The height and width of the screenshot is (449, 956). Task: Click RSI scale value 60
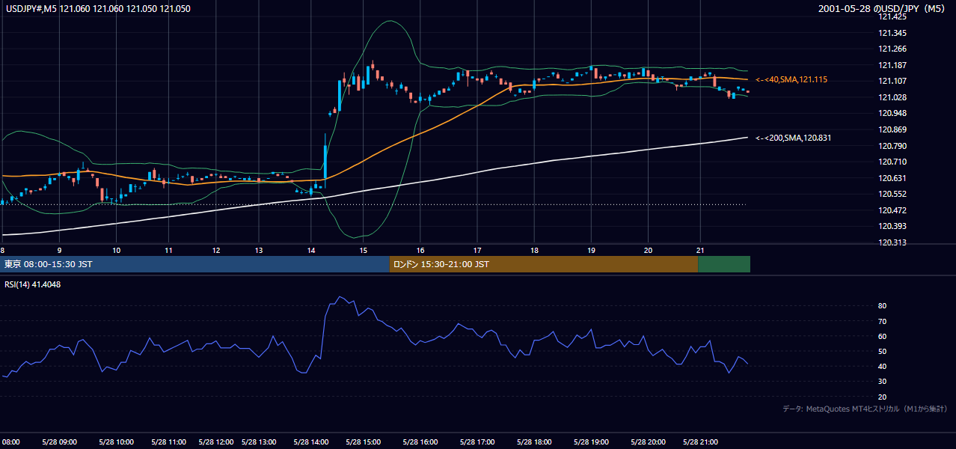(x=883, y=336)
